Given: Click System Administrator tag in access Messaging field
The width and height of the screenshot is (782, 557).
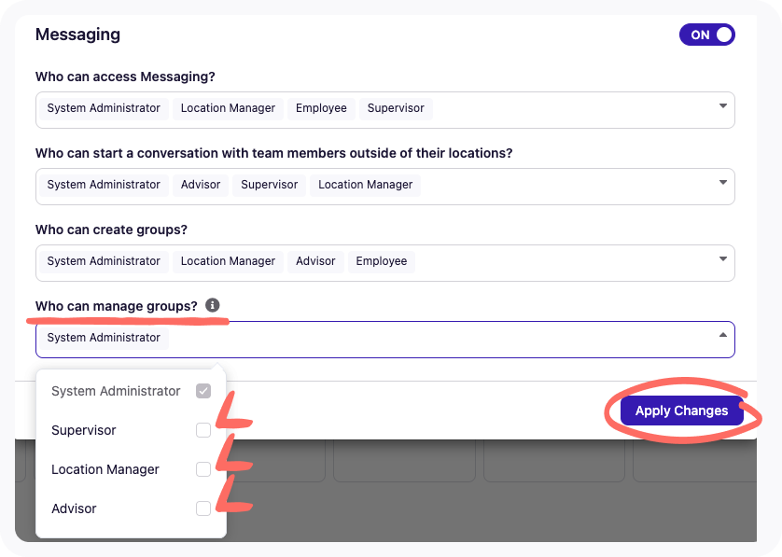Looking at the screenshot, I should (x=104, y=108).
